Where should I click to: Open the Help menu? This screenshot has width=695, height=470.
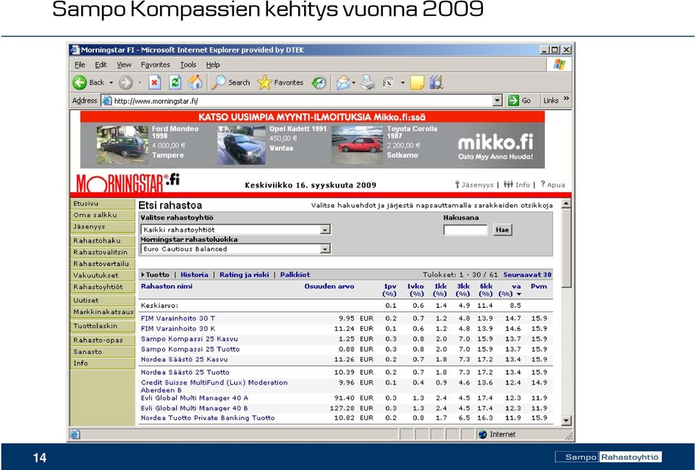213,64
